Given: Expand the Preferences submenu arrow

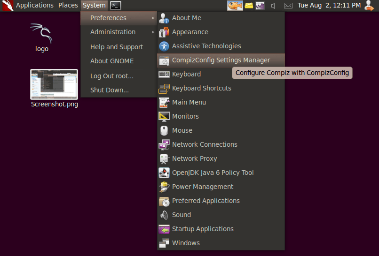Looking at the screenshot, I should coord(153,18).
